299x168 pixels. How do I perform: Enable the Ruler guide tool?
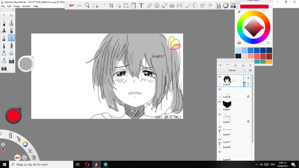149,6
